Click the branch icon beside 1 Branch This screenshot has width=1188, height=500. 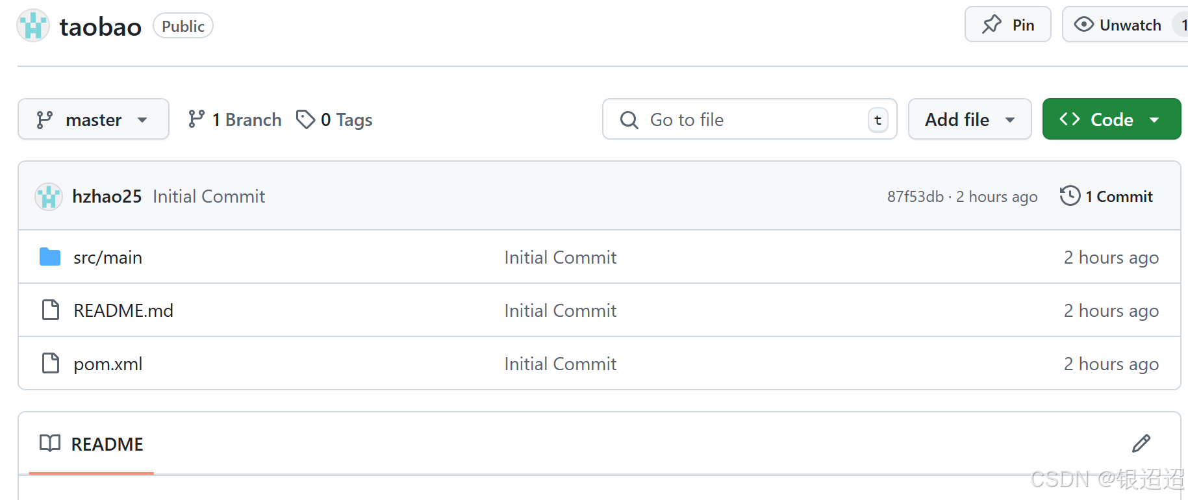[x=196, y=119]
